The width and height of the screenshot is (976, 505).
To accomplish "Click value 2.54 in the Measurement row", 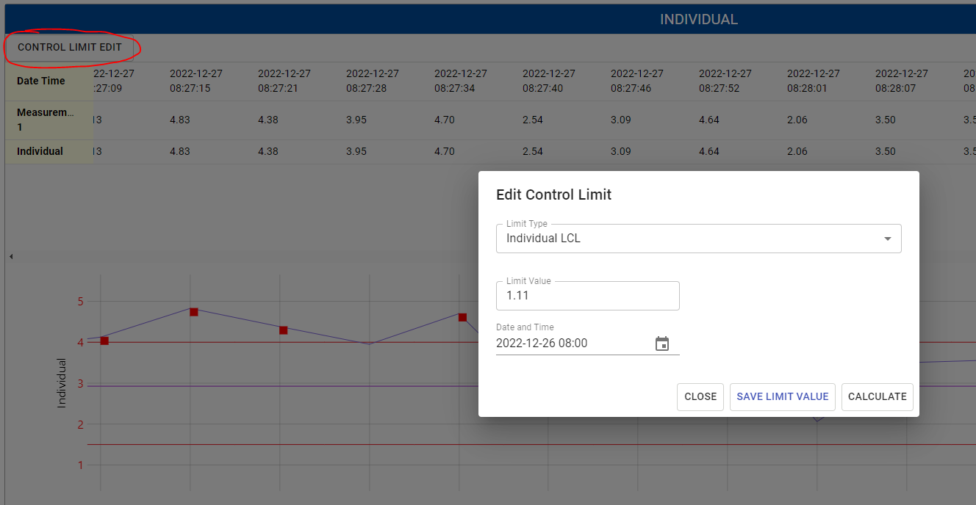I will point(533,120).
